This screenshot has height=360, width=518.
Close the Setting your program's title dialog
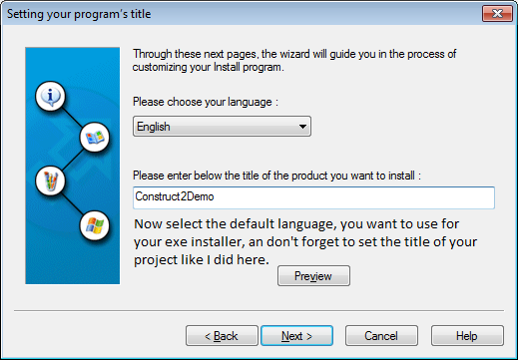click(497, 14)
